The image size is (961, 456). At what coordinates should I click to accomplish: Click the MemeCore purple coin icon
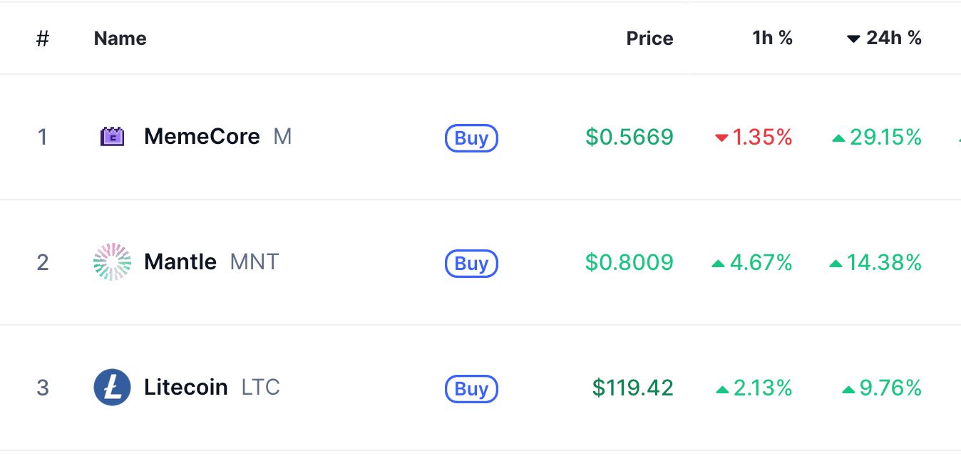pyautogui.click(x=112, y=137)
